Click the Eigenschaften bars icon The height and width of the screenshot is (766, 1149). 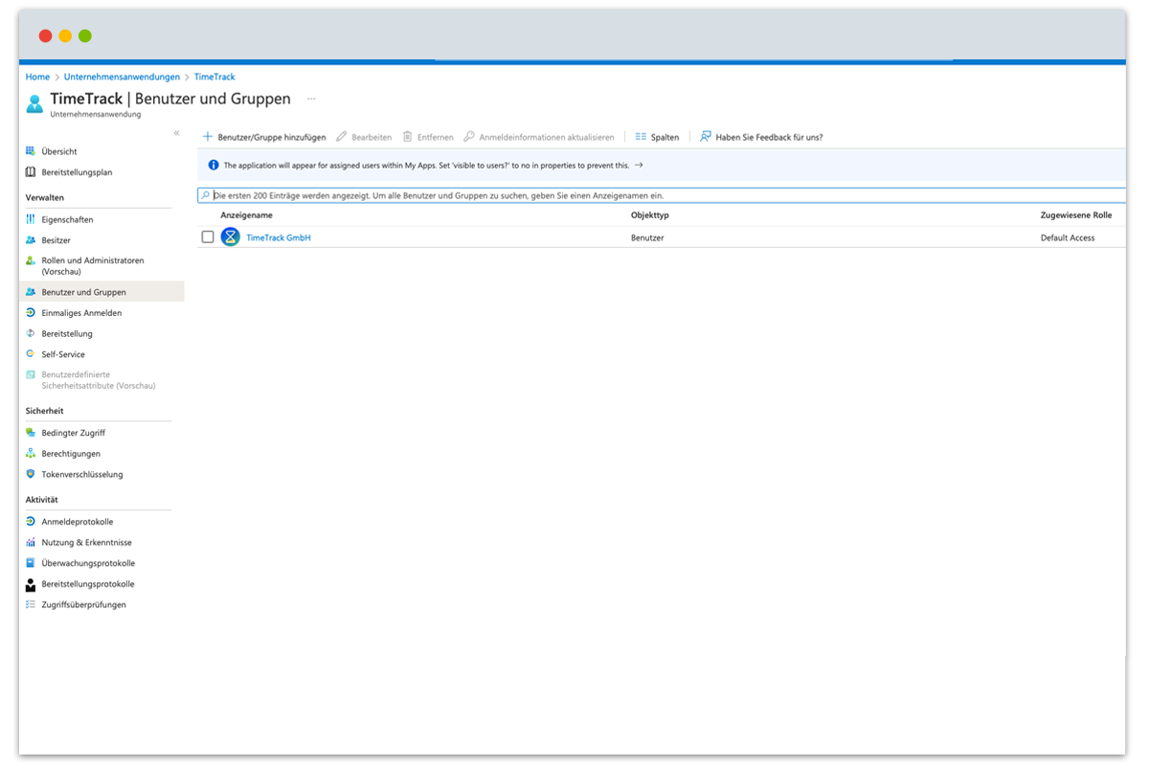tap(31, 219)
